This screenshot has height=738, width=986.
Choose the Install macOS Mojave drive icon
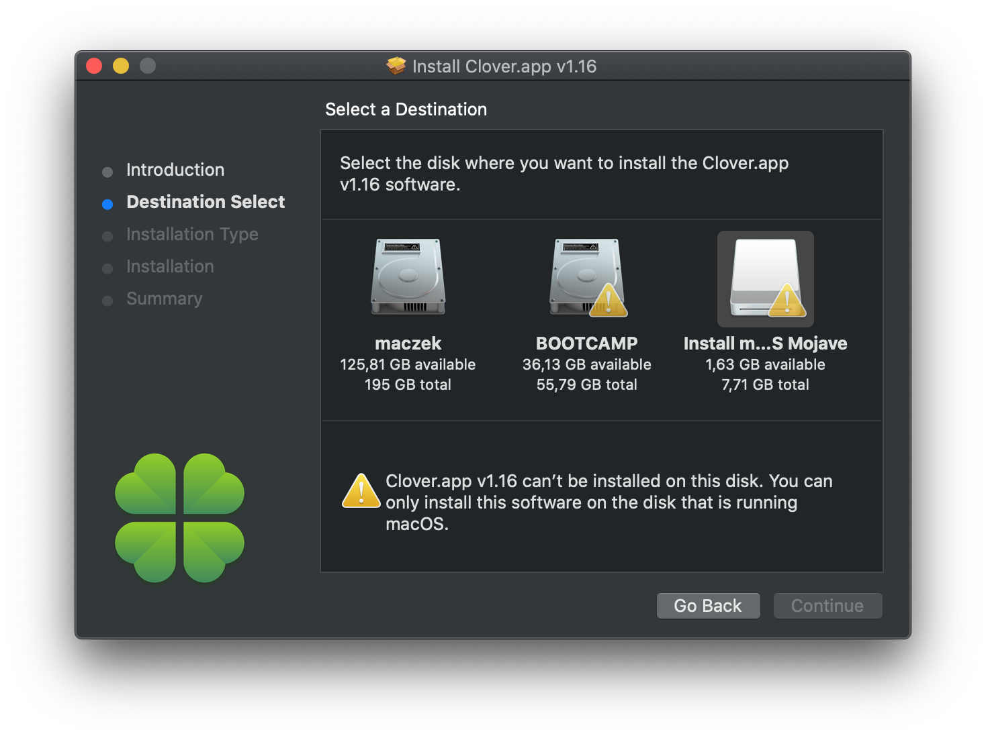(x=766, y=278)
